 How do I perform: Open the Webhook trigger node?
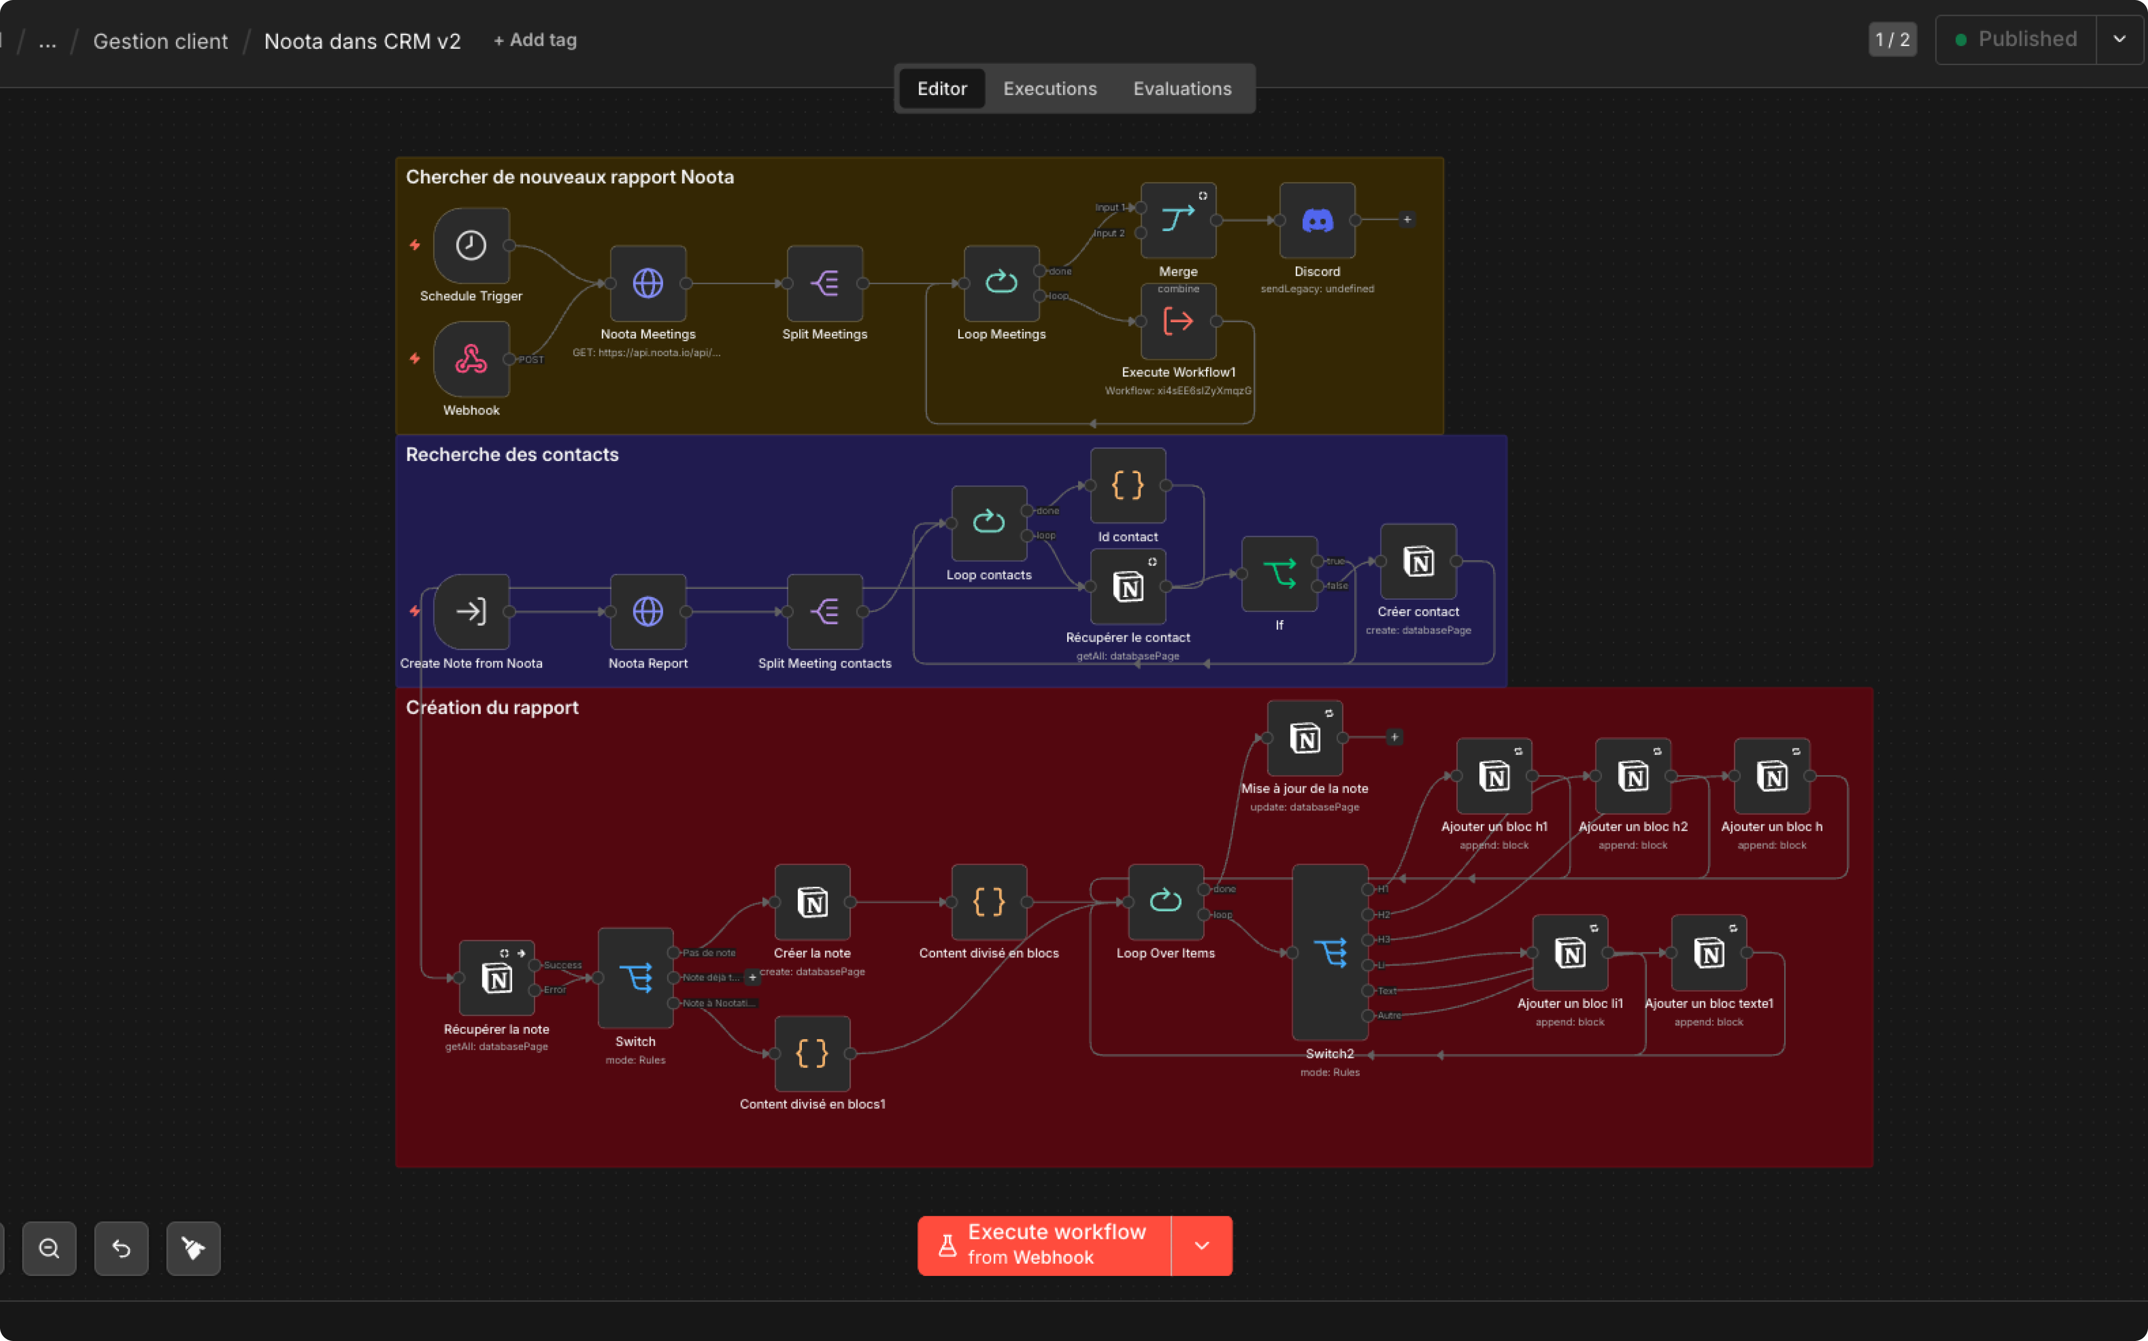pos(471,359)
